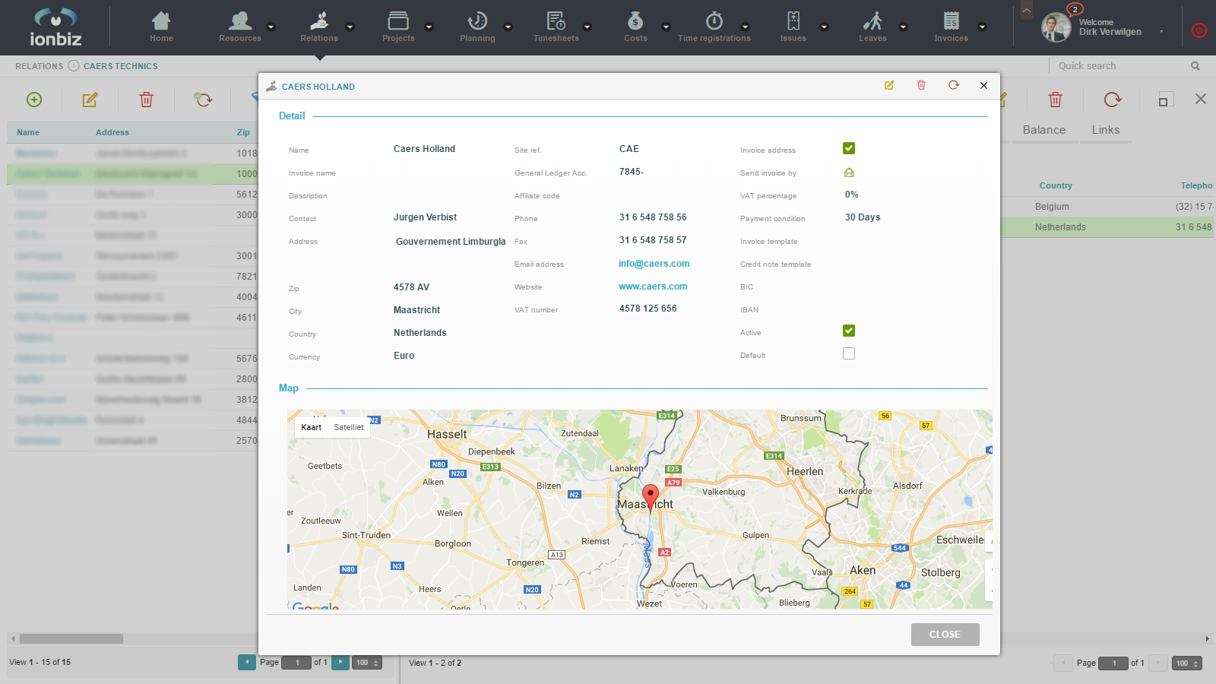Expand the Costs dropdown arrow
1216x684 pixels.
pyautogui.click(x=666, y=27)
